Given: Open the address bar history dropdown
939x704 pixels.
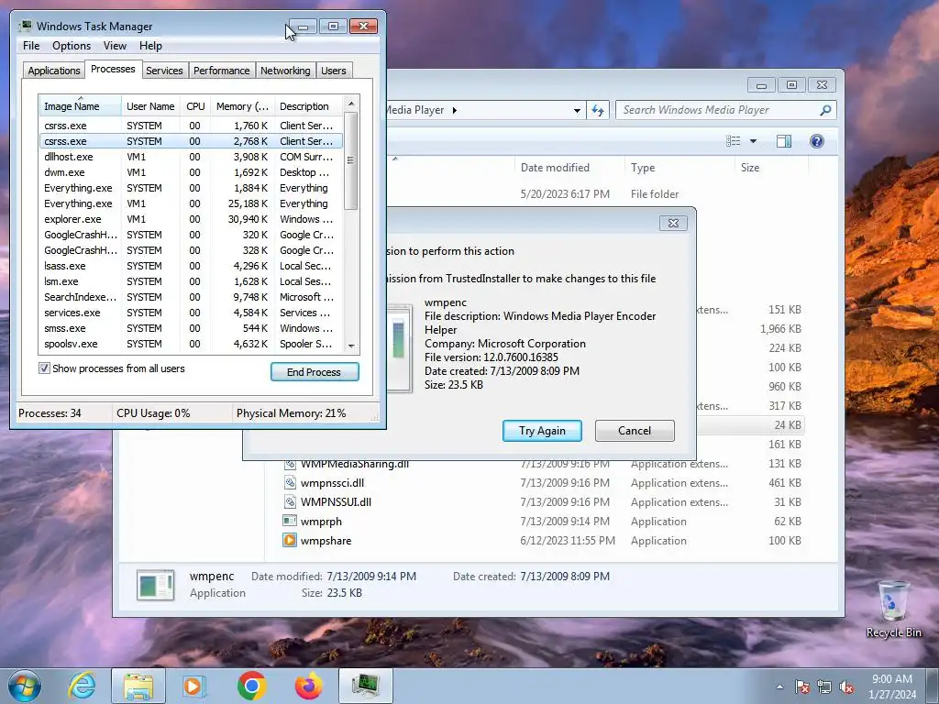Looking at the screenshot, I should click(577, 110).
